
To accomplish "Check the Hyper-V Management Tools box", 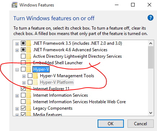I will click(30, 75).
